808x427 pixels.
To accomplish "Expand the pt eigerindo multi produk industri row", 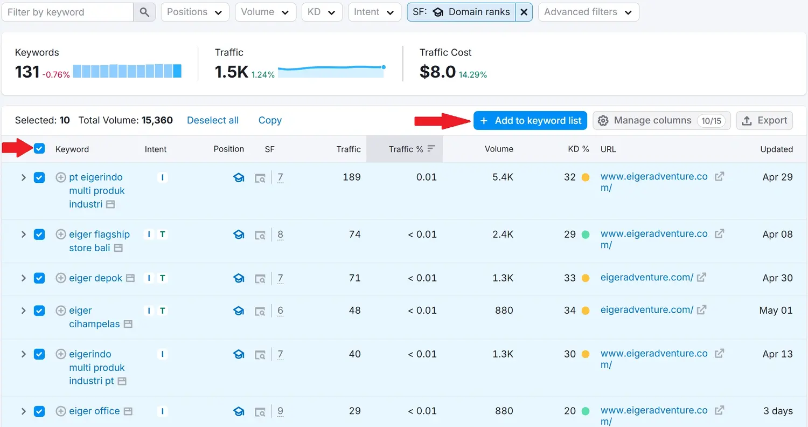I will tap(23, 177).
